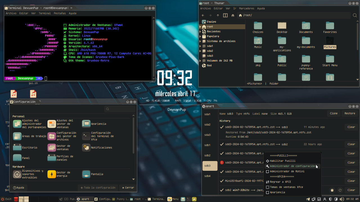Click the forward arrow in Thunar
The height and width of the screenshot is (202, 360).
tap(210, 15)
